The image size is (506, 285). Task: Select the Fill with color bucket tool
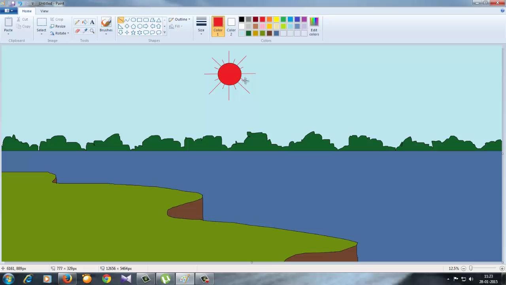point(85,22)
